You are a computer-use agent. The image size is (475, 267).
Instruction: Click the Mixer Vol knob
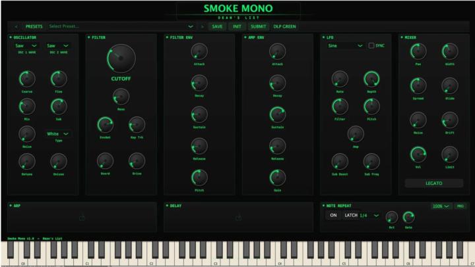point(418,155)
